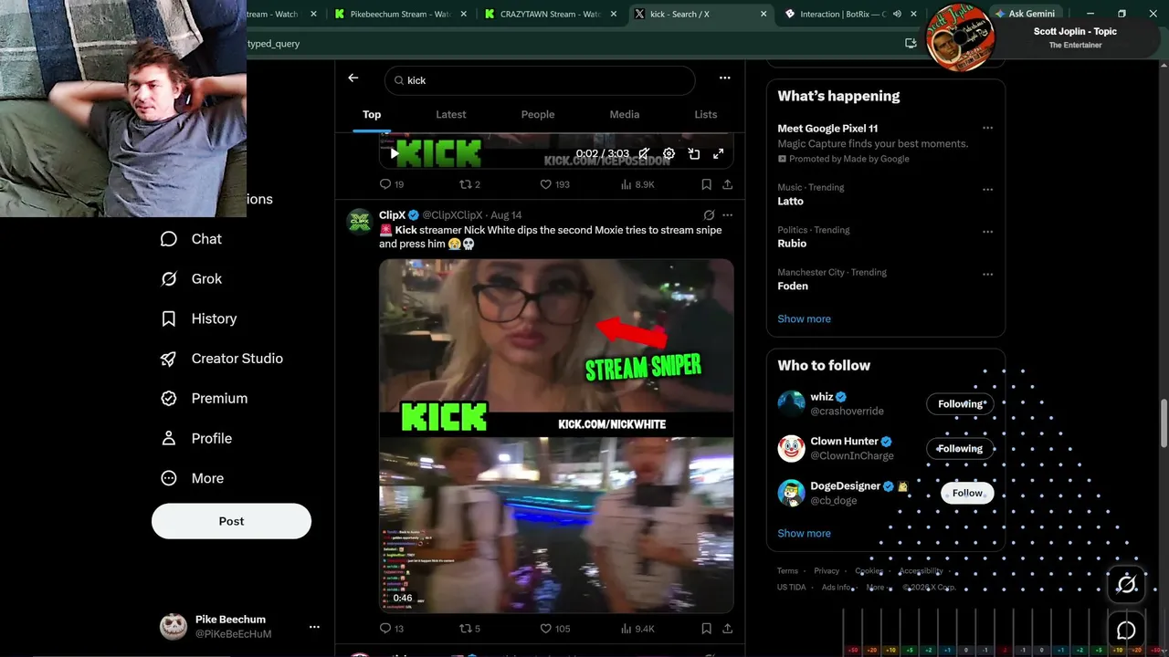Switch to CRAZYTAWN Stream browser tab
The width and height of the screenshot is (1169, 657).
click(549, 14)
